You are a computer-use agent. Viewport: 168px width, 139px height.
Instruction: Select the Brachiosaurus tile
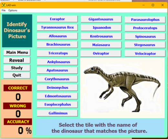tap(57, 45)
